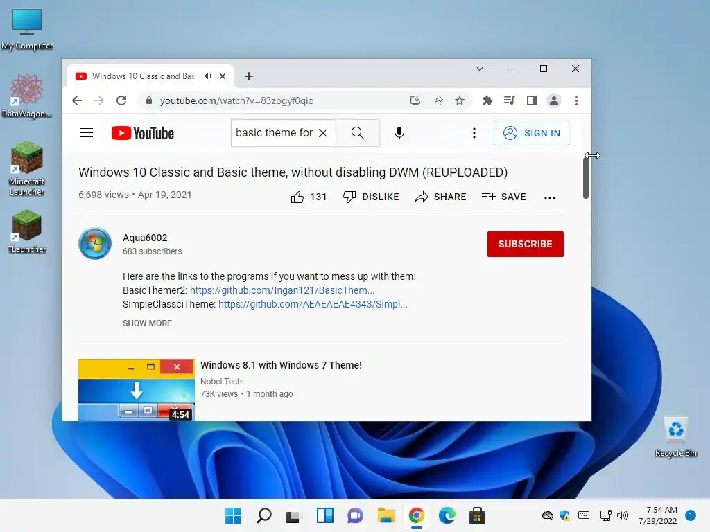Open the more actions ellipsis under the video
710x532 pixels.
(550, 197)
